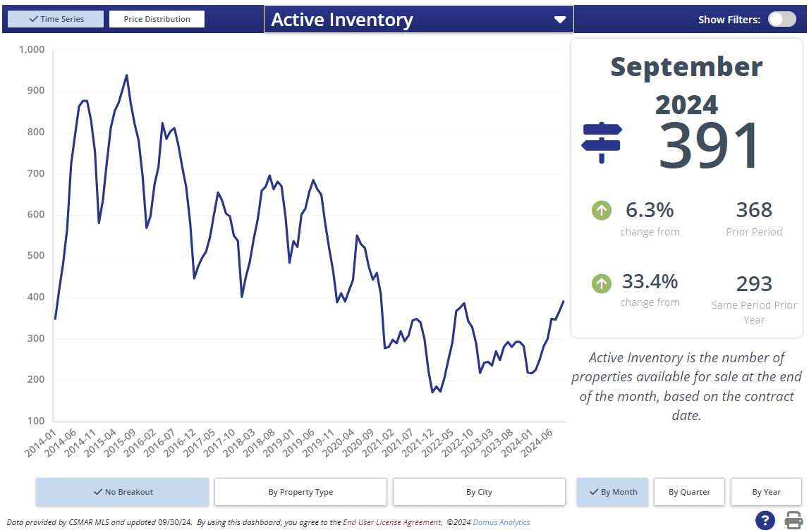This screenshot has width=809, height=530.
Task: Click the printer icon
Action: 793,520
